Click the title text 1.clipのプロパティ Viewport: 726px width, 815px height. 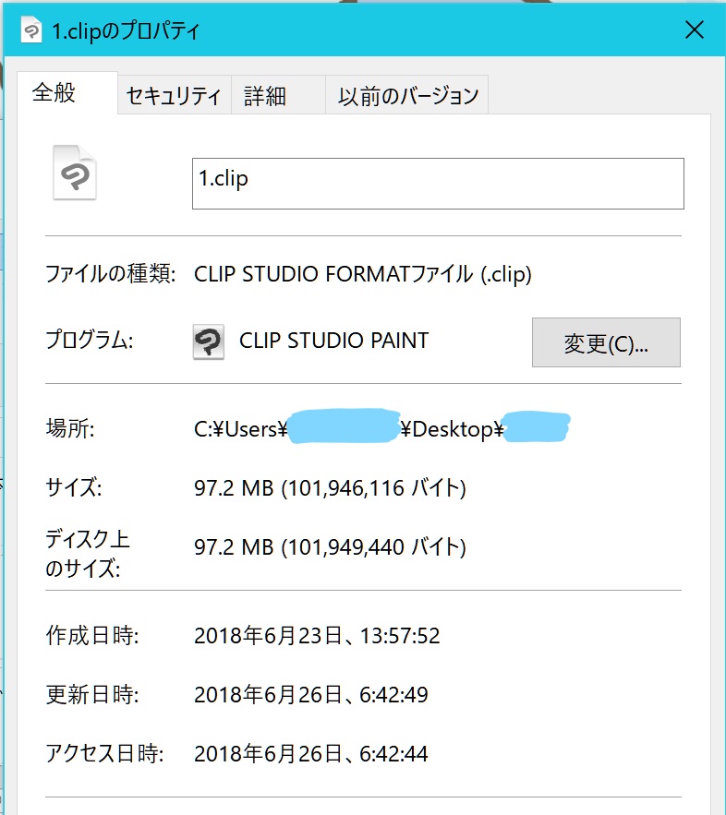click(126, 30)
